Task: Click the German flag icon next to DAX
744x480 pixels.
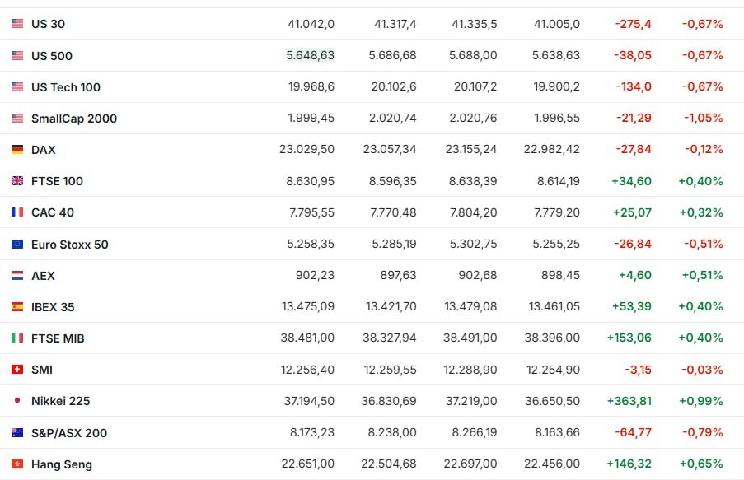Action: (x=17, y=149)
